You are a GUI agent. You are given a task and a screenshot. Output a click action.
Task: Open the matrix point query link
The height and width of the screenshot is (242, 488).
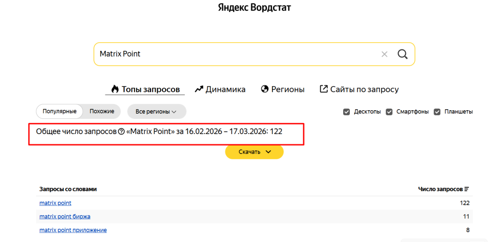click(55, 203)
